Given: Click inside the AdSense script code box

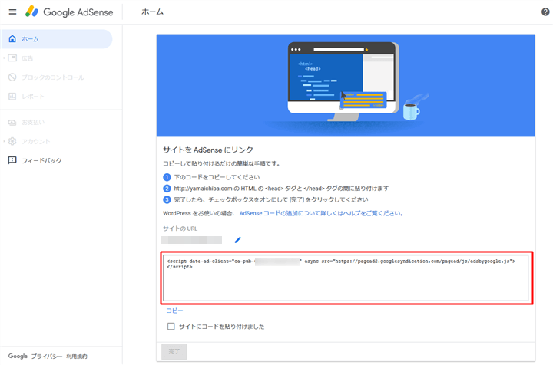Looking at the screenshot, I should coord(346,280).
